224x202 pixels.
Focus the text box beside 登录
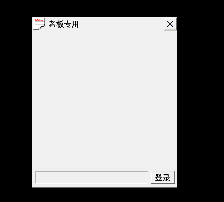click(x=91, y=177)
